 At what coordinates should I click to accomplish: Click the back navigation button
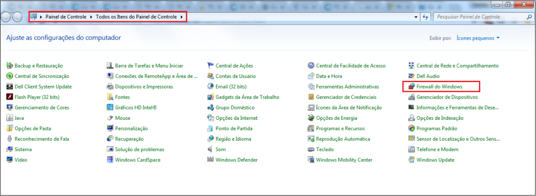click(x=6, y=17)
